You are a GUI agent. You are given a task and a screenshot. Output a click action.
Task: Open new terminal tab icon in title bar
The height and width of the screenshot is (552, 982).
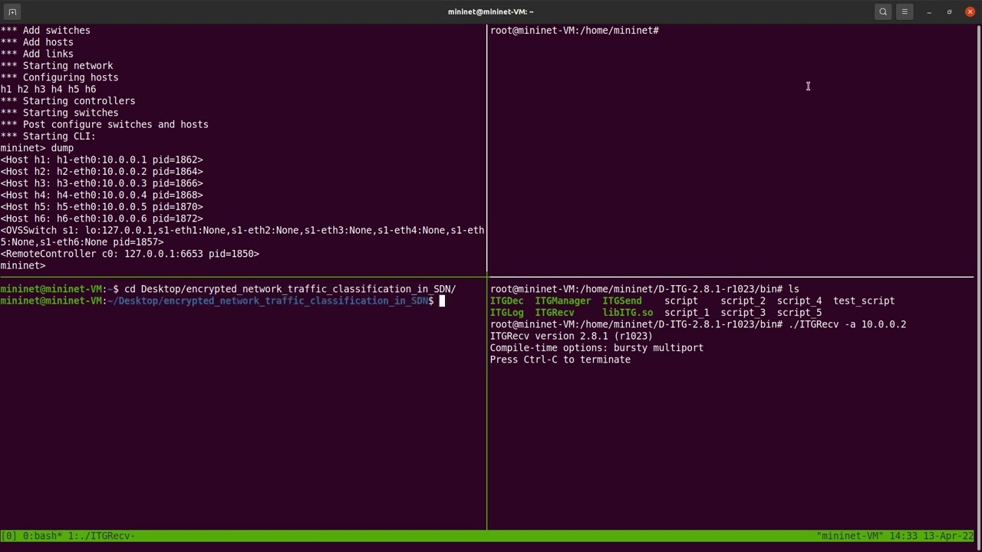coord(12,11)
